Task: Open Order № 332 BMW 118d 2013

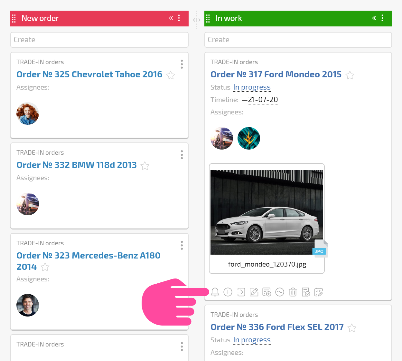Action: (x=77, y=165)
